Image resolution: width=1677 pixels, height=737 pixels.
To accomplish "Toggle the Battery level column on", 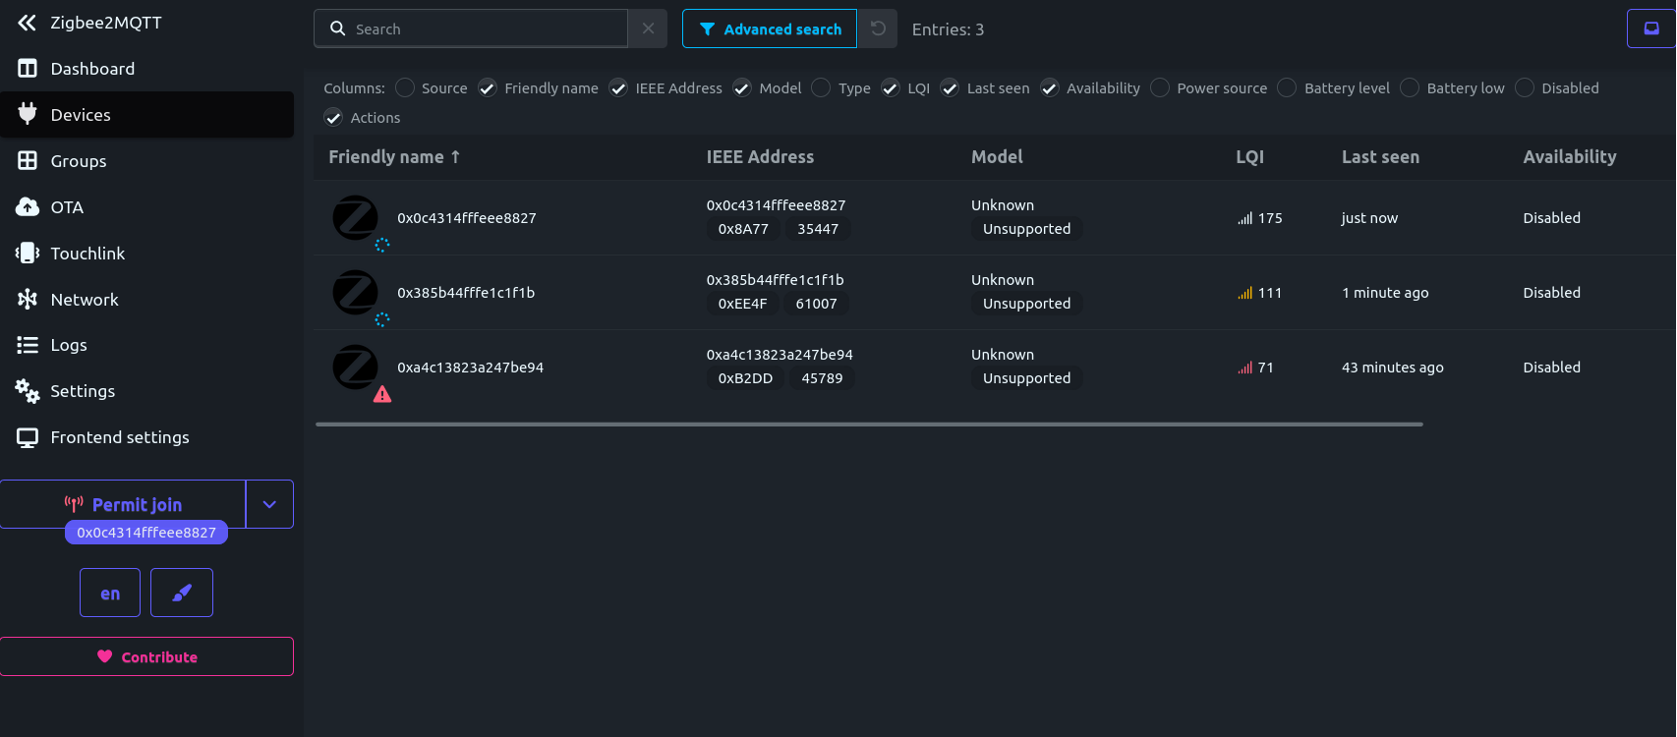I will coord(1287,88).
